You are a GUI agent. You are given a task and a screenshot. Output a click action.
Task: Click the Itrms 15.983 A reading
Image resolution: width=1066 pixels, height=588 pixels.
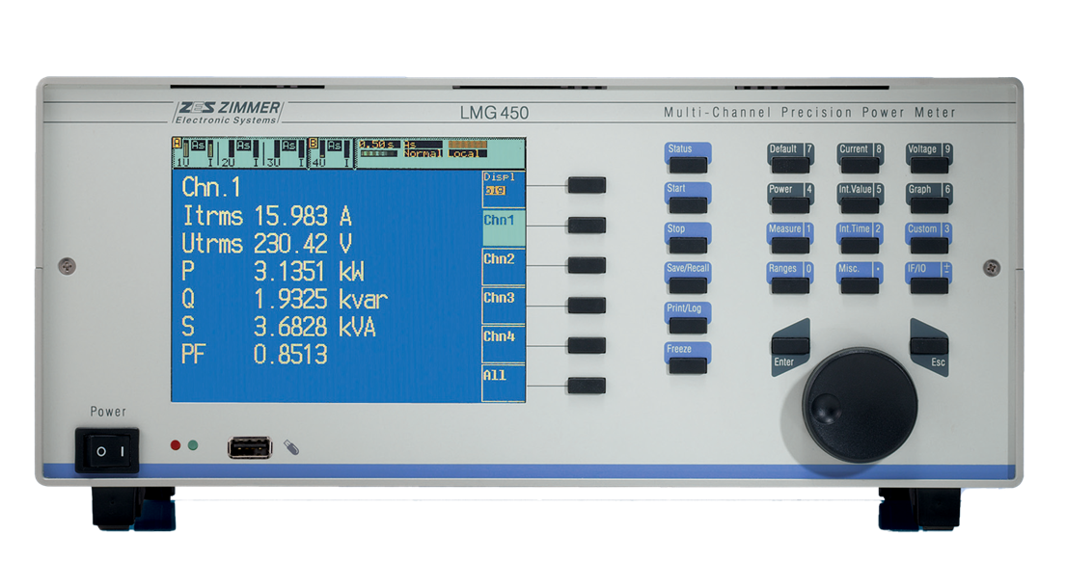(267, 216)
